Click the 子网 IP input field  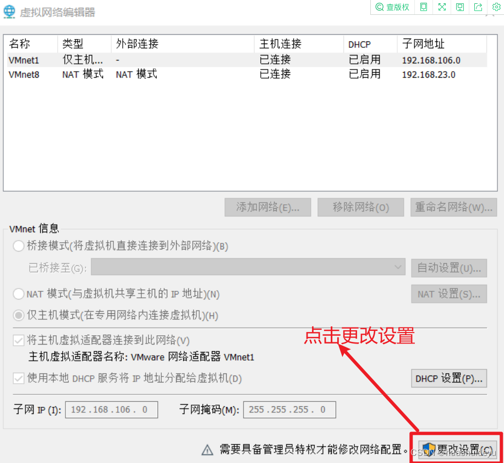(x=112, y=410)
